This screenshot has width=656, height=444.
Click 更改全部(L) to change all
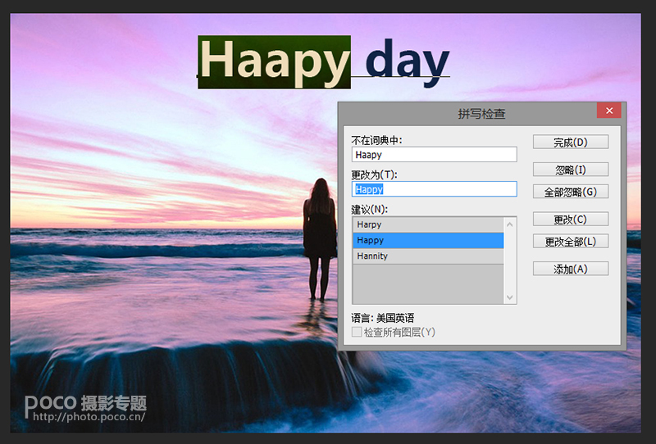pyautogui.click(x=570, y=242)
